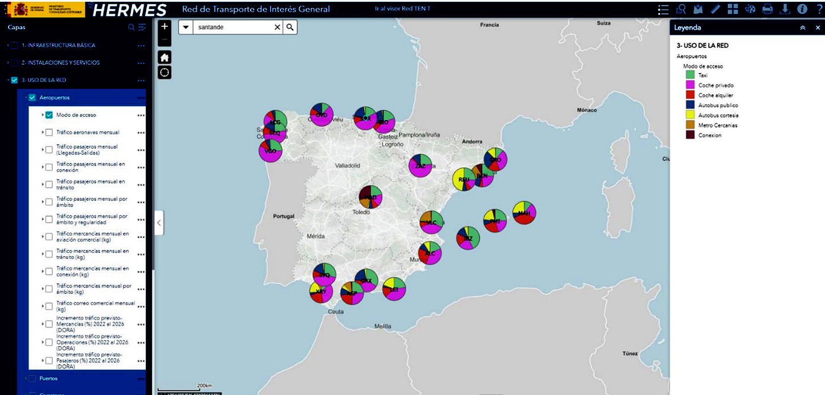Zoom in with the plus button
This screenshot has height=395, width=825.
coord(165,26)
